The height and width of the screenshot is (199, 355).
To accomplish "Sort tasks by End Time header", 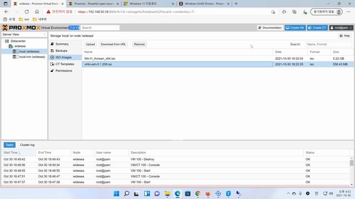I will click(x=53, y=153).
